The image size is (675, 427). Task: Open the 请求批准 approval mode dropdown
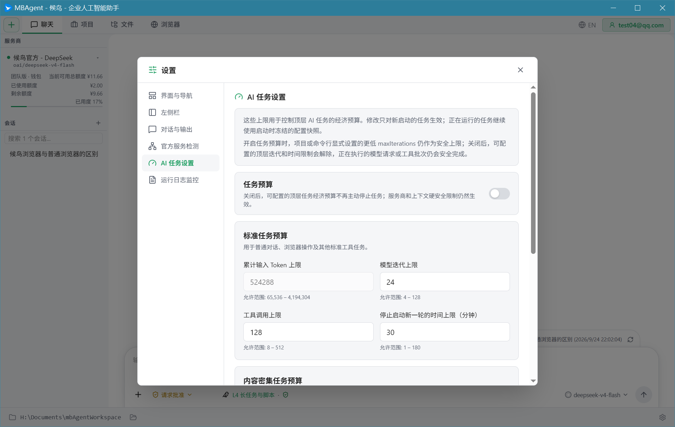coord(172,395)
